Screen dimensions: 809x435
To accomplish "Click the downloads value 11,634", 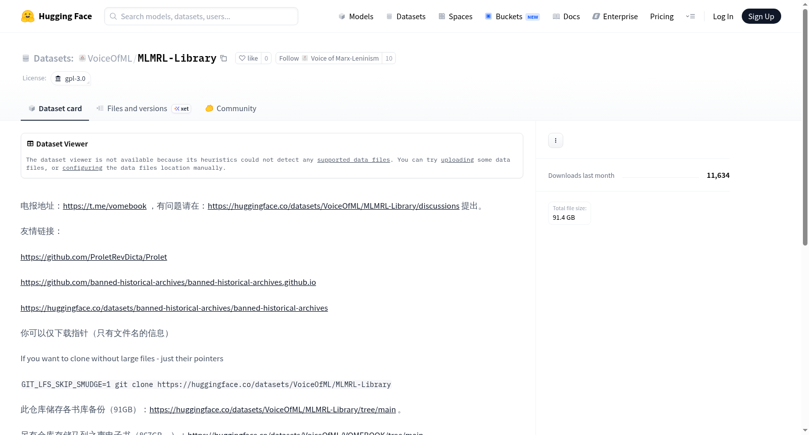I will 718,175.
